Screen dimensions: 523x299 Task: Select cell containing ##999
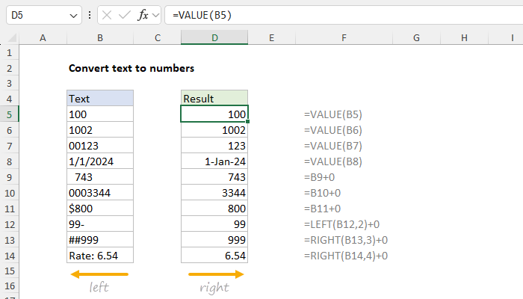pyautogui.click(x=100, y=240)
